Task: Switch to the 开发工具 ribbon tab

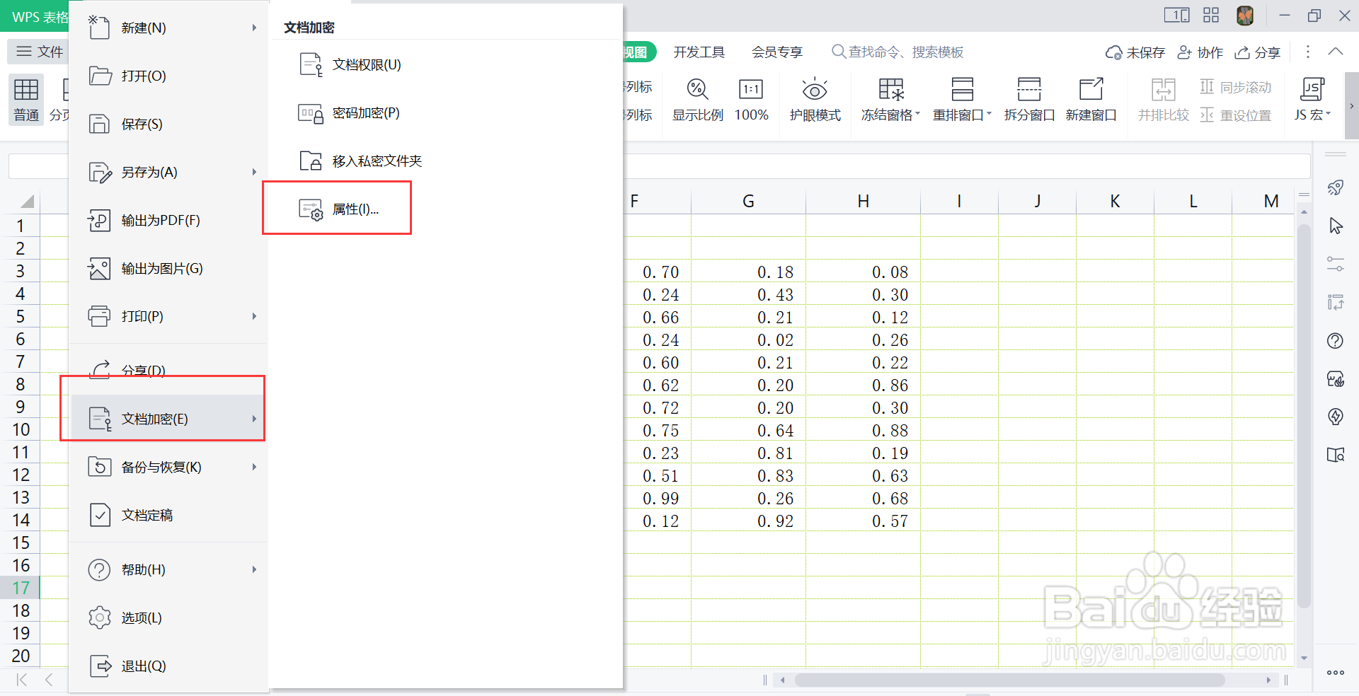Action: click(699, 51)
